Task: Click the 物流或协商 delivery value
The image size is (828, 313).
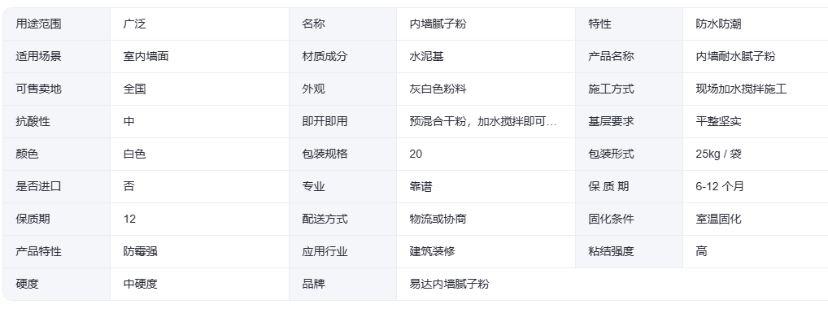Action: click(x=438, y=219)
